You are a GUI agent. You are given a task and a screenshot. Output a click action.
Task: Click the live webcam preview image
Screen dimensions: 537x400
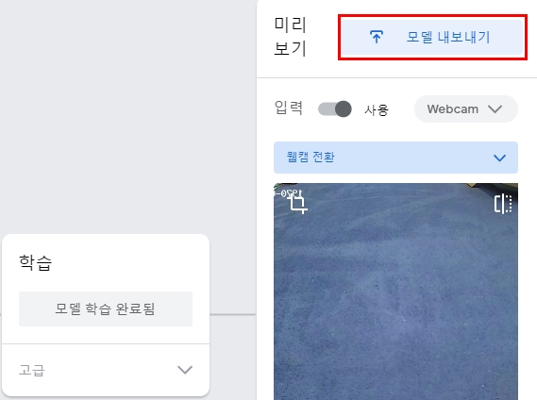click(395, 292)
